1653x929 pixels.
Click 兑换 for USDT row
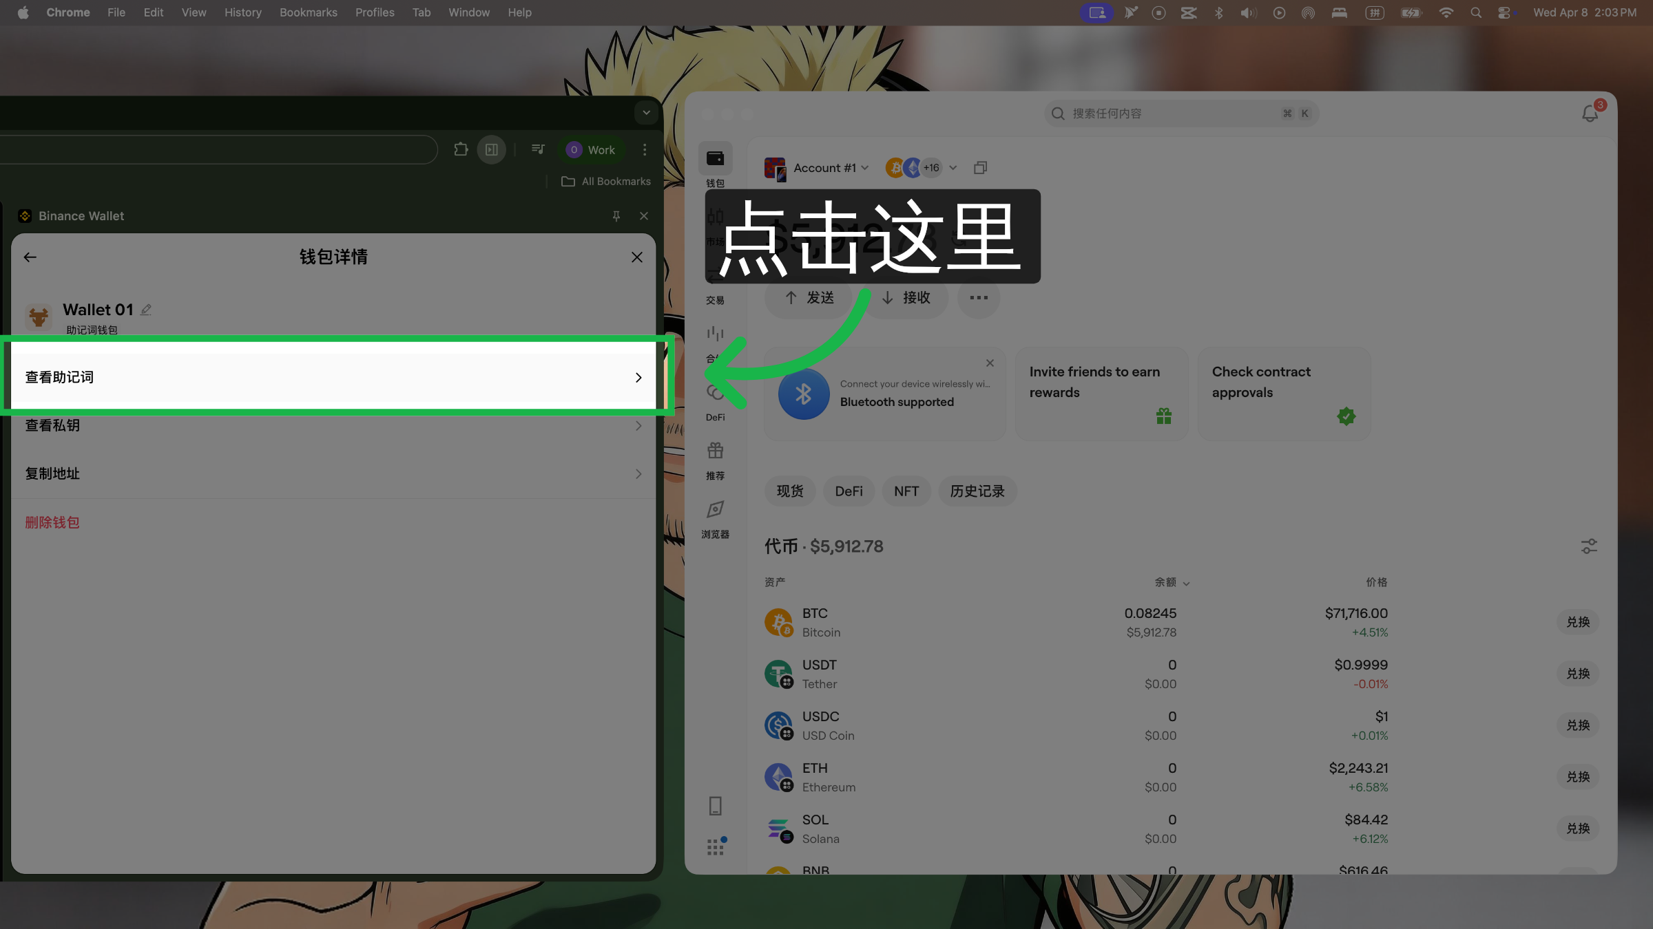click(1578, 674)
